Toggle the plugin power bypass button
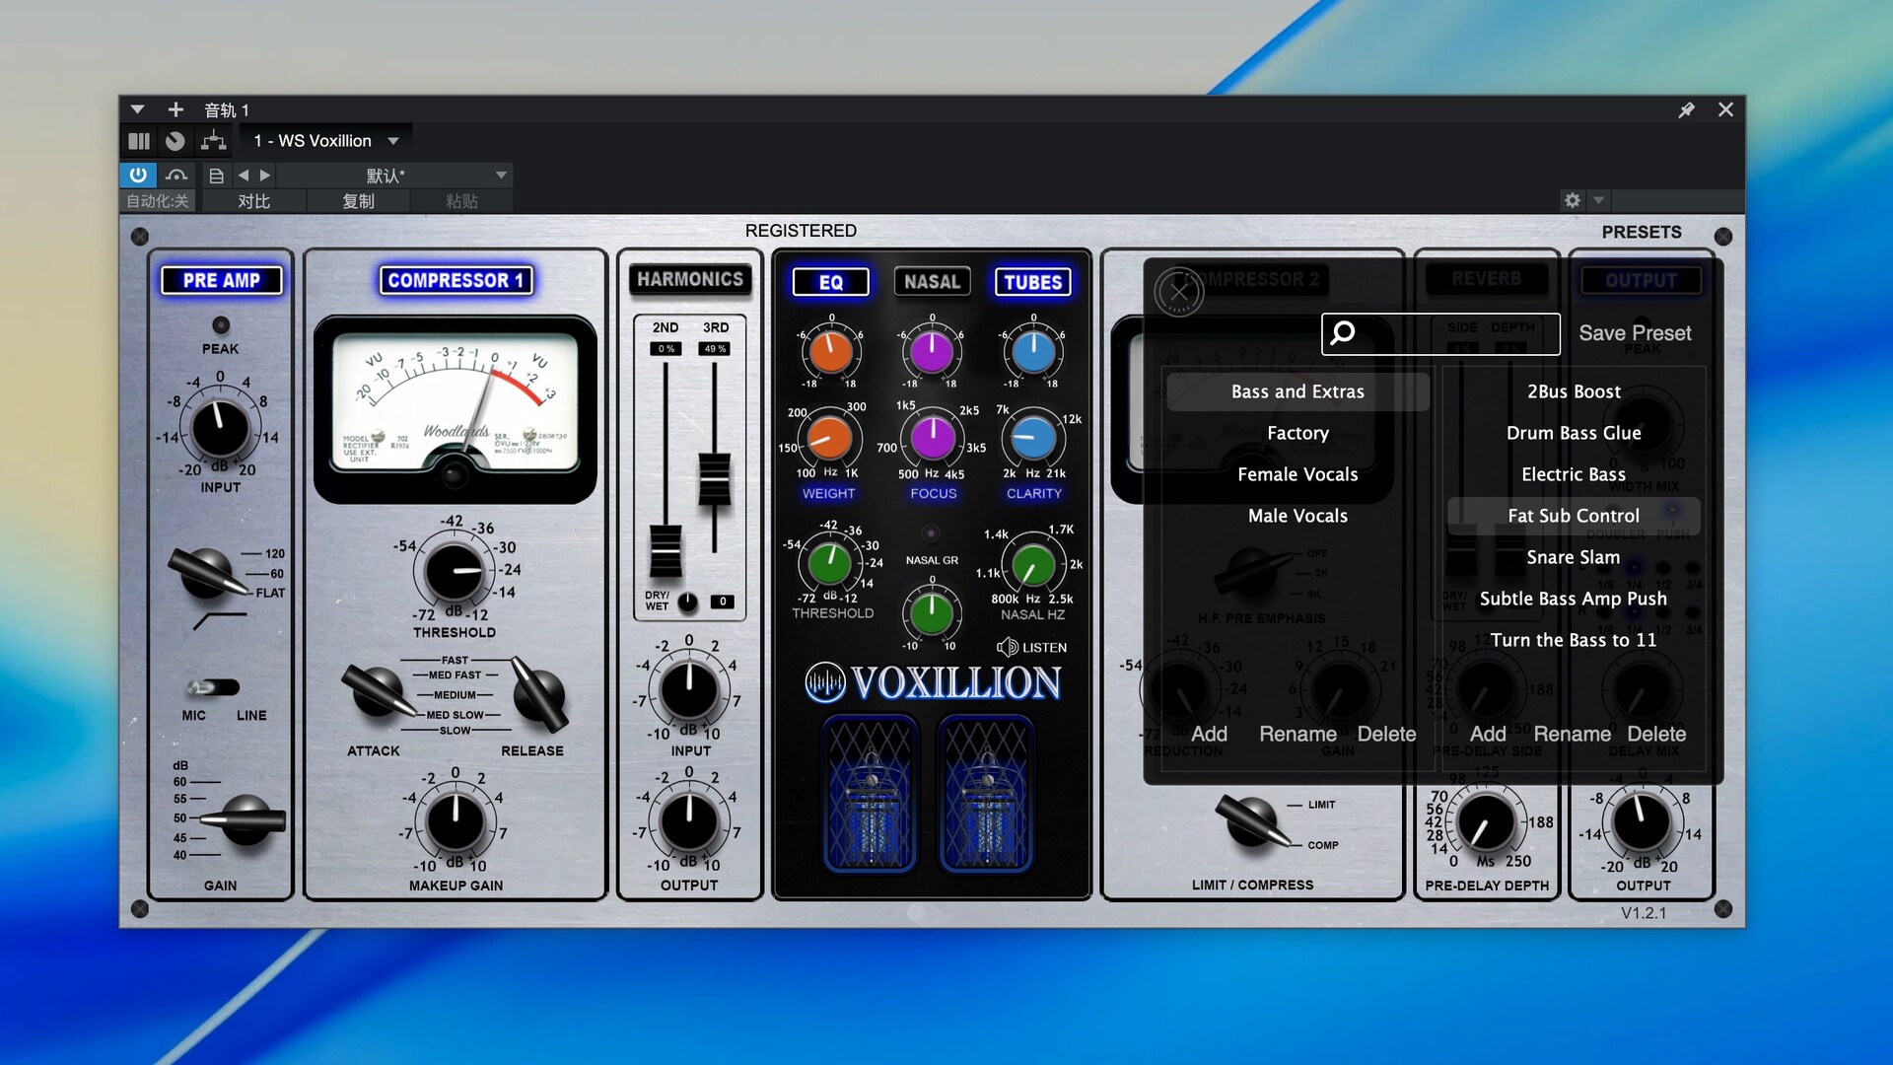 (x=138, y=176)
